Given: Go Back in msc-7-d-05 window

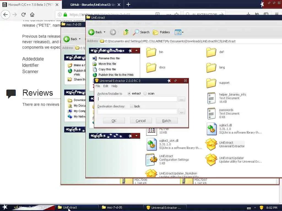Looking at the screenshot, I should click(x=70, y=39).
